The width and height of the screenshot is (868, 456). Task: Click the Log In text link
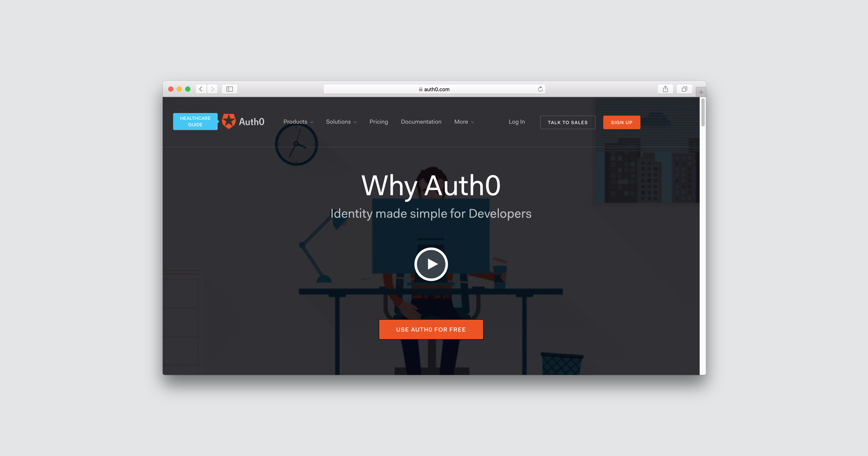click(516, 122)
